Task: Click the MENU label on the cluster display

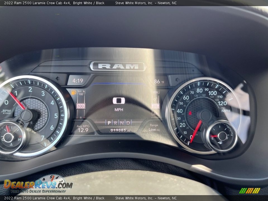Action: coord(155,92)
